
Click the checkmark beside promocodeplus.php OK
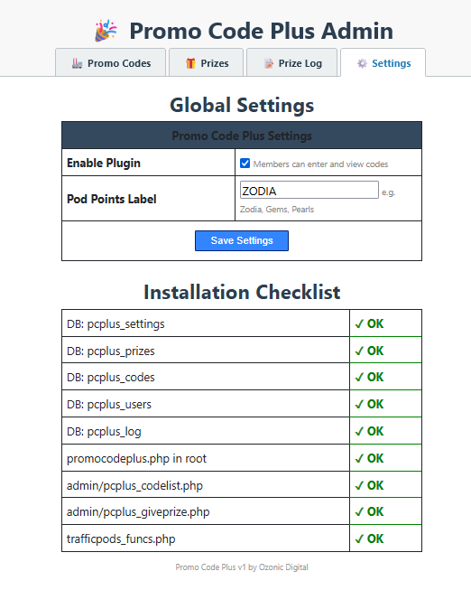point(359,458)
